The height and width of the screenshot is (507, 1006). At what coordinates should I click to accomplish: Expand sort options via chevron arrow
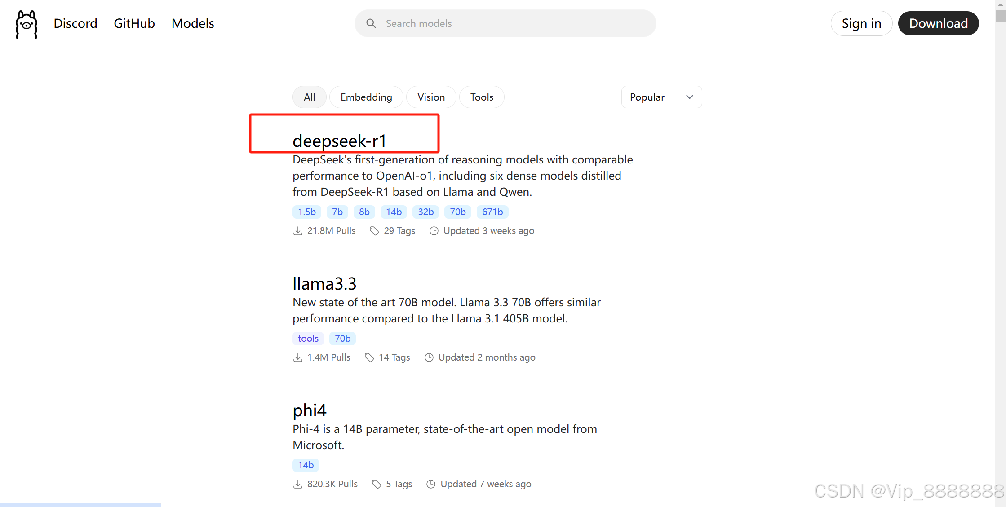tap(690, 97)
